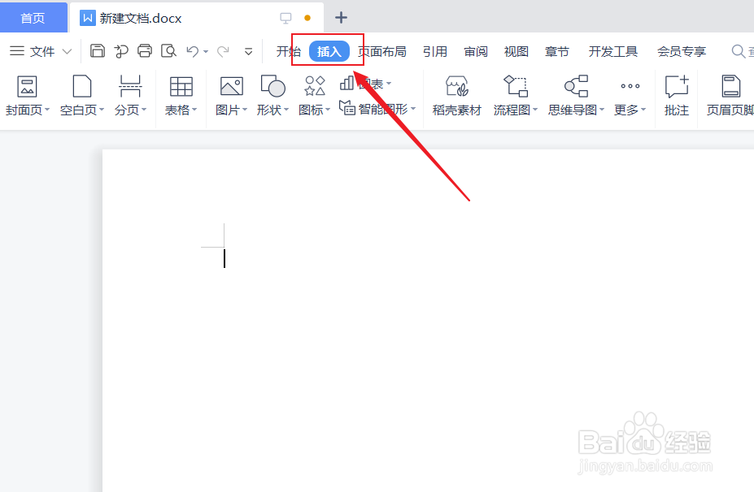Select the 新建文档.docx document tab

tap(196, 18)
